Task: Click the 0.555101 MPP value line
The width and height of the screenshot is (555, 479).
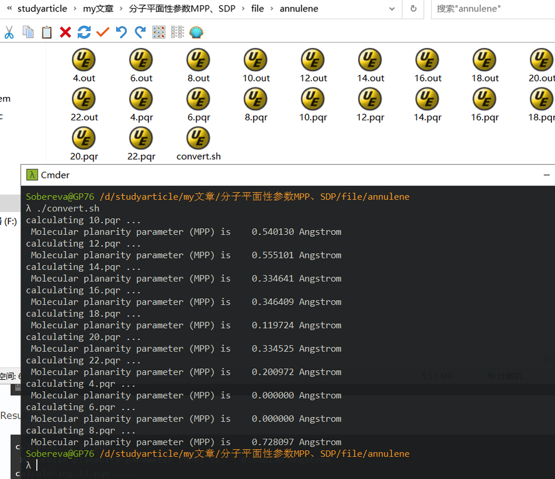Action: tap(186, 255)
